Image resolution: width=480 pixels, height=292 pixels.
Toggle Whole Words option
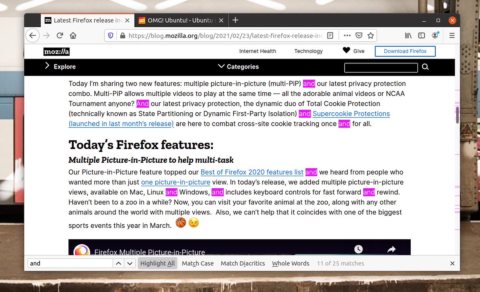click(x=291, y=263)
